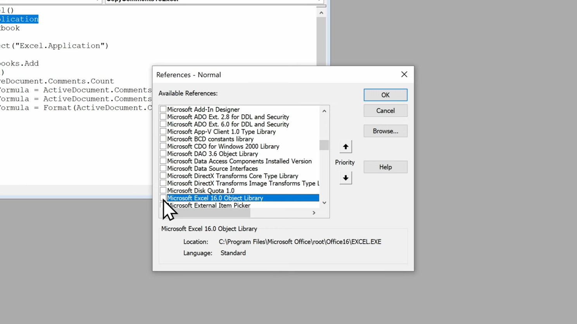Check Microsoft ADO Ext. 2.8 reference
The width and height of the screenshot is (577, 324).
(x=163, y=117)
